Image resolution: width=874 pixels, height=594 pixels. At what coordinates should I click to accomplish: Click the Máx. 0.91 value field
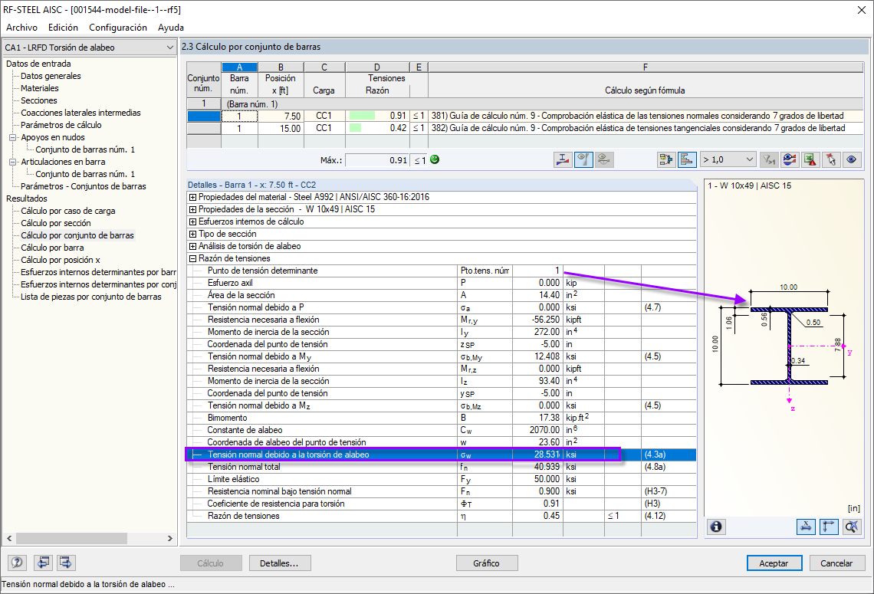click(x=377, y=160)
